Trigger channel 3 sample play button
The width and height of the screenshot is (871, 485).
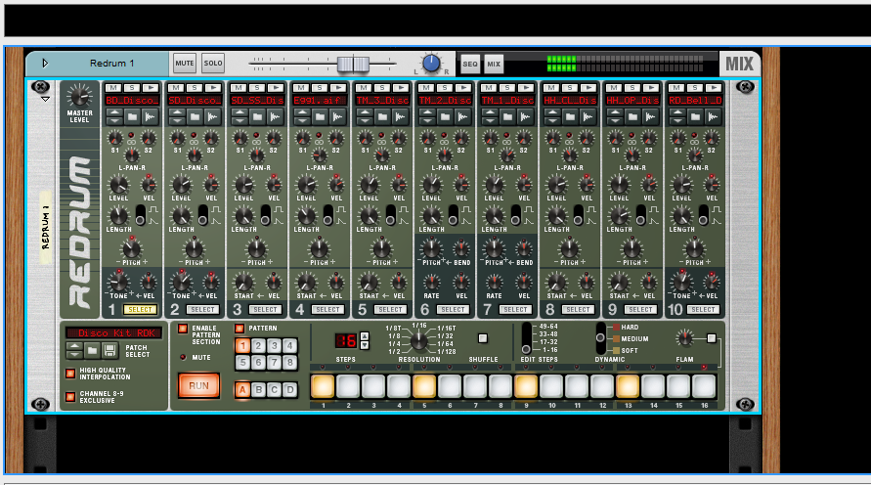[x=275, y=88]
